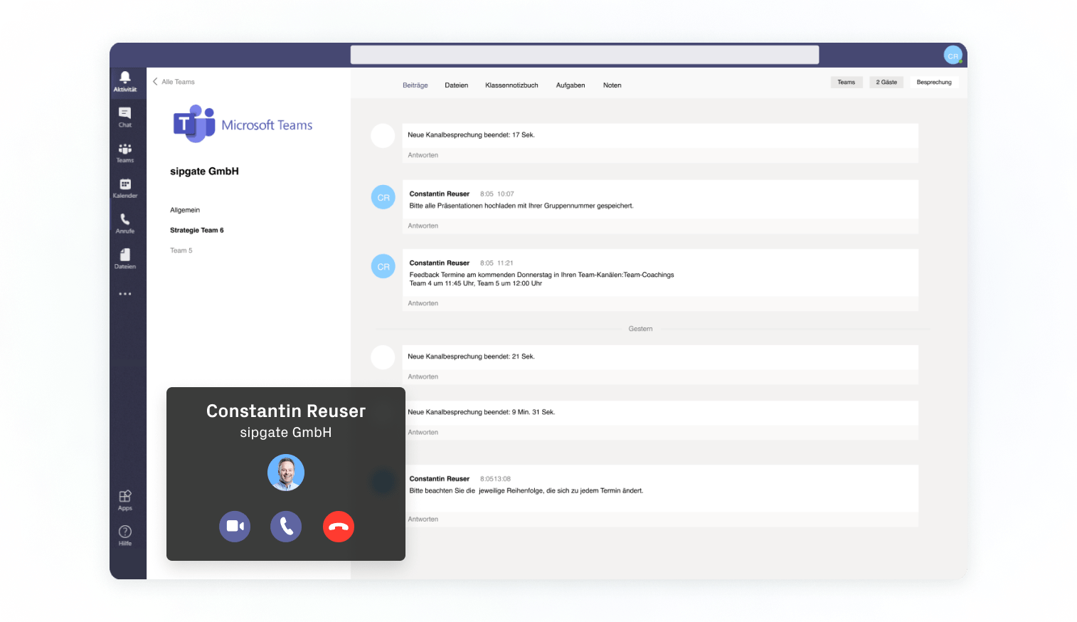Image resolution: width=1077 pixels, height=622 pixels.
Task: Open the Aufgaben tab
Action: (x=571, y=85)
